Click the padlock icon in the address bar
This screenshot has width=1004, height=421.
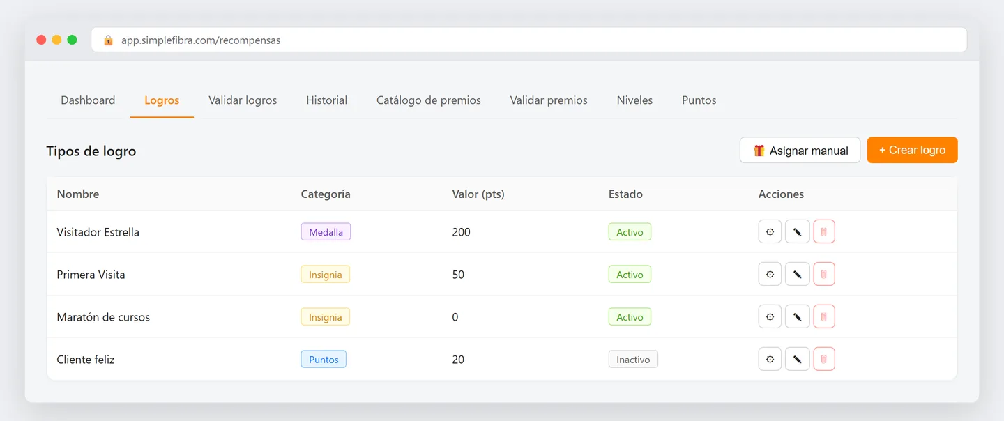click(x=108, y=40)
